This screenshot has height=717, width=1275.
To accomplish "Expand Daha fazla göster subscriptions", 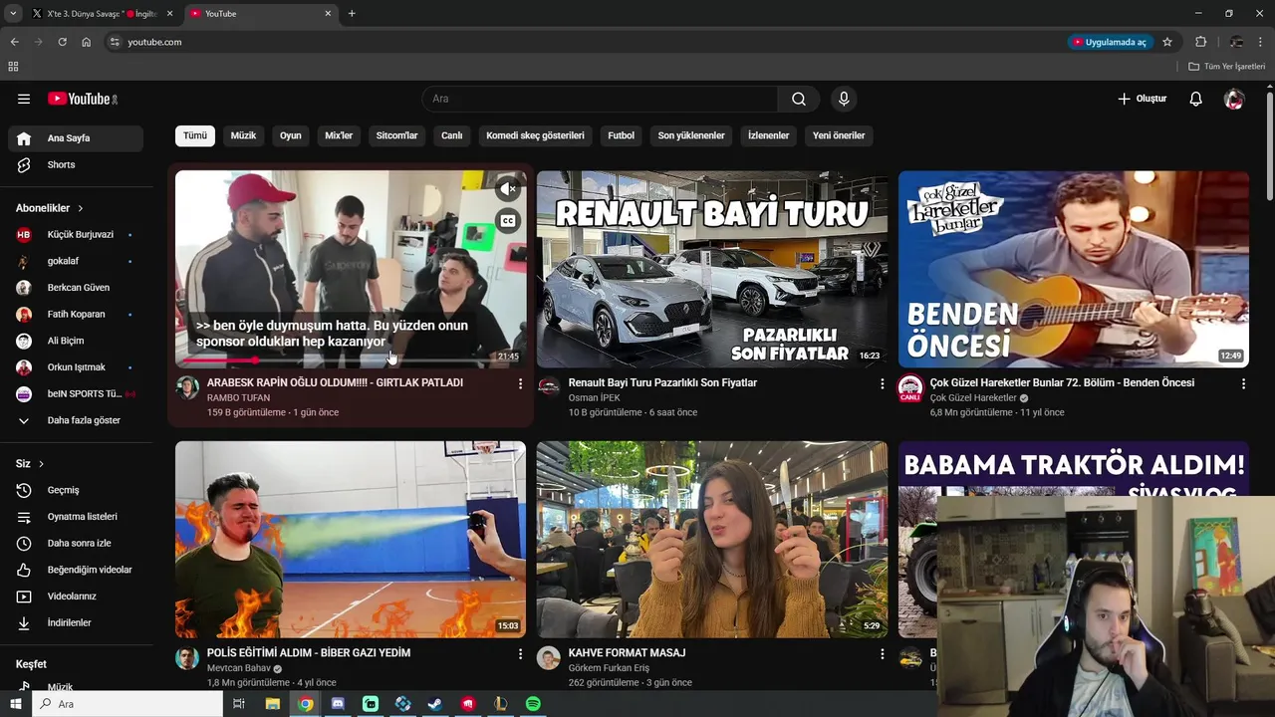I will click(x=76, y=420).
